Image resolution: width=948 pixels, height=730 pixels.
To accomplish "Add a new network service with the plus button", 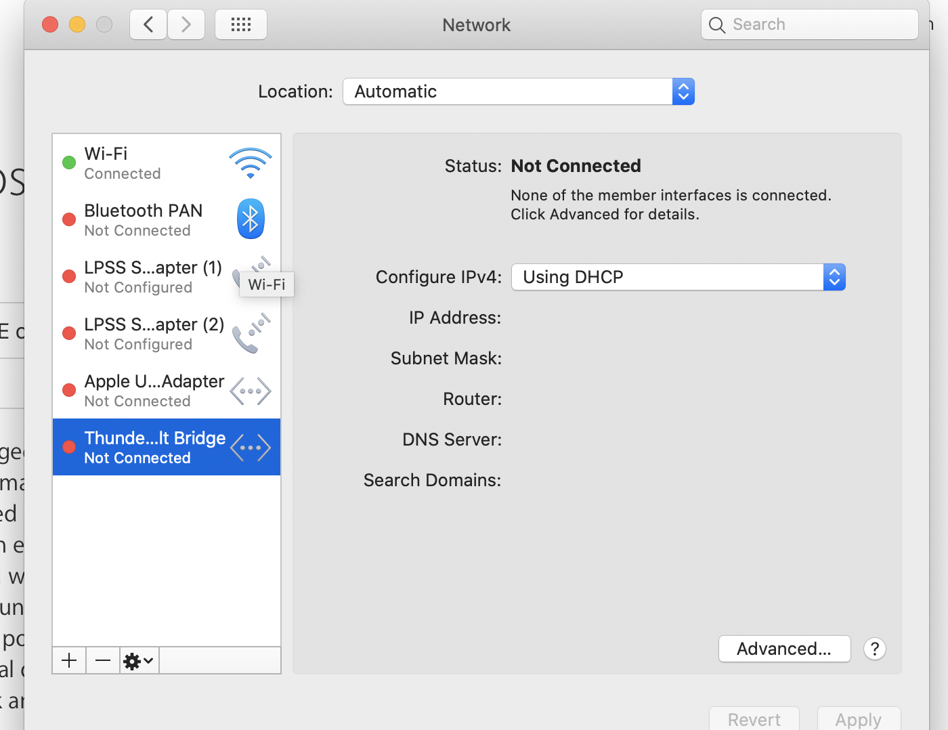I will [69, 660].
